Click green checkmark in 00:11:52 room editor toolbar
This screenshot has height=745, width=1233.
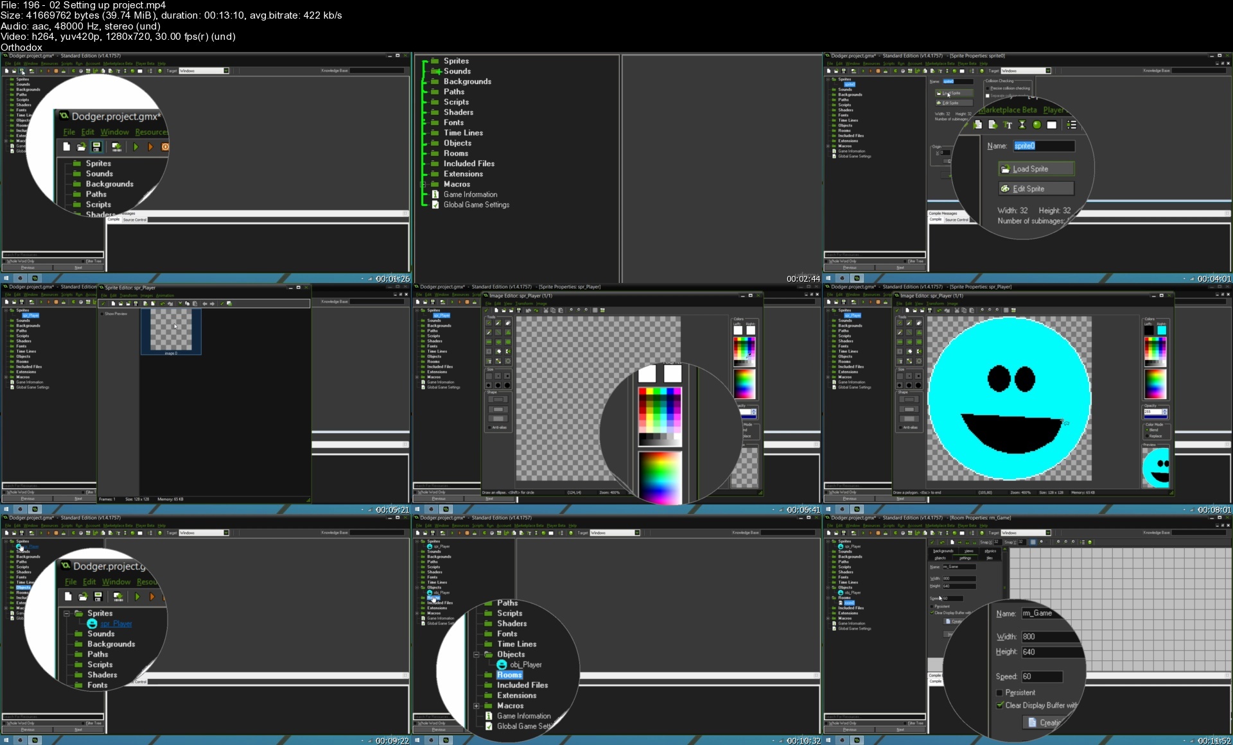(x=932, y=542)
